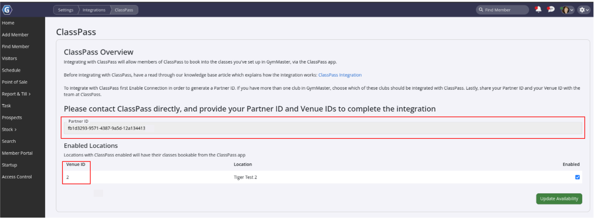The height and width of the screenshot is (220, 595).
Task: Select Access Control in sidebar
Action: tap(17, 177)
